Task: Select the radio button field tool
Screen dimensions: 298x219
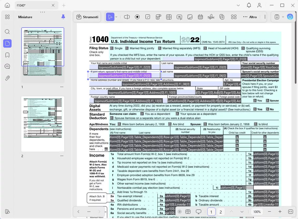Action: (x=137, y=17)
